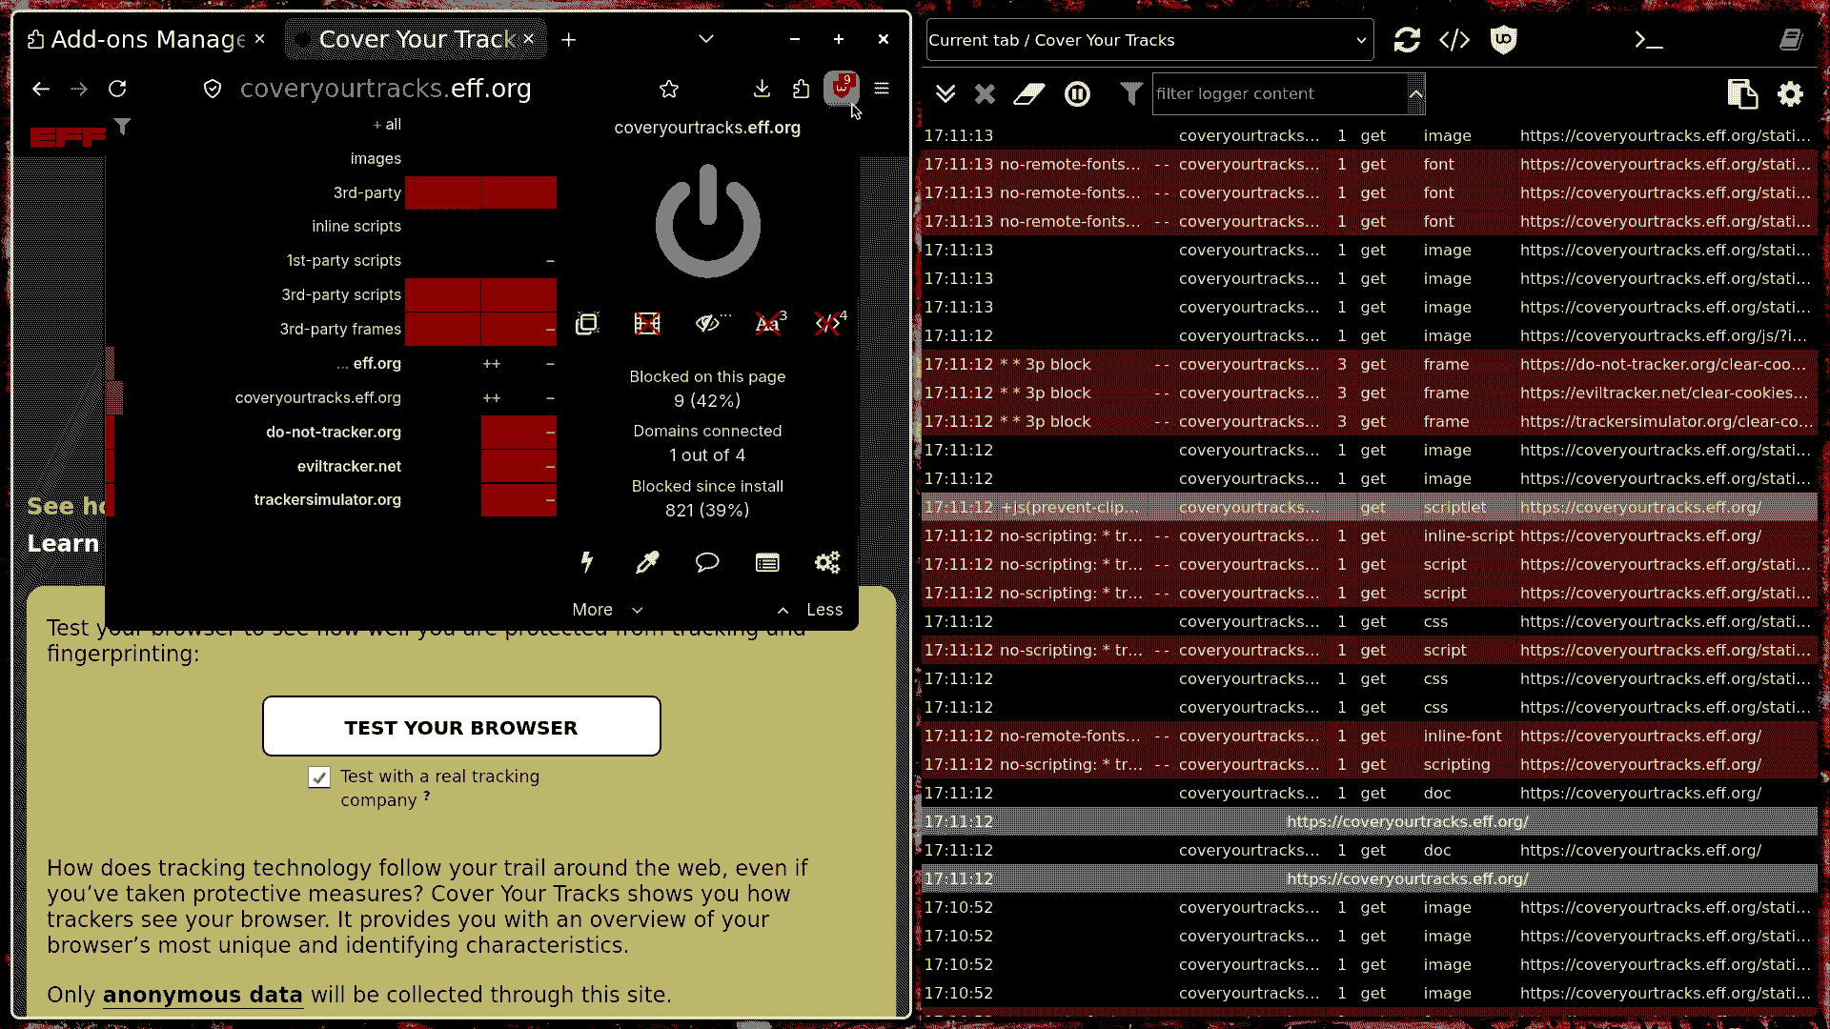Open the logger console terminal icon
Image resolution: width=1830 pixels, height=1029 pixels.
(1649, 40)
